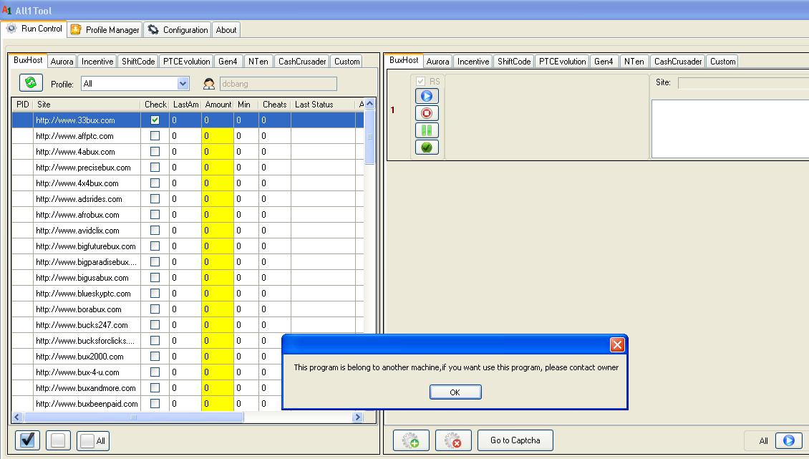Select the http://www.borabux.com row
Image resolution: width=809 pixels, height=459 pixels.
(x=188, y=309)
